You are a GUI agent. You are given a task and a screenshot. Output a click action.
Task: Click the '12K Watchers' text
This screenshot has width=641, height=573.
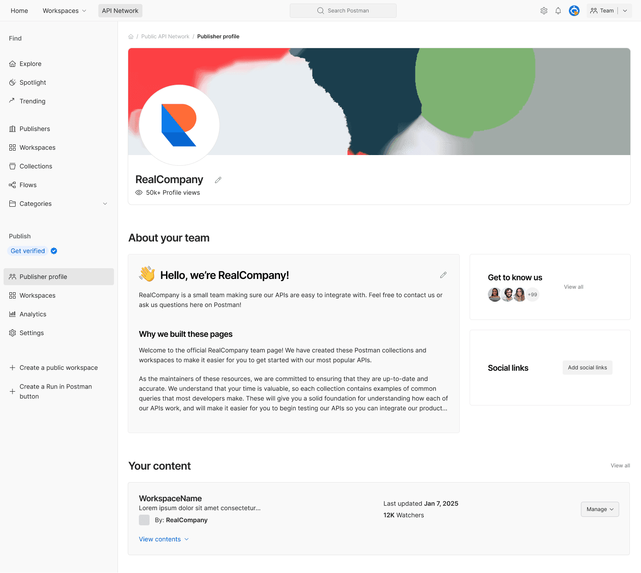tap(404, 515)
